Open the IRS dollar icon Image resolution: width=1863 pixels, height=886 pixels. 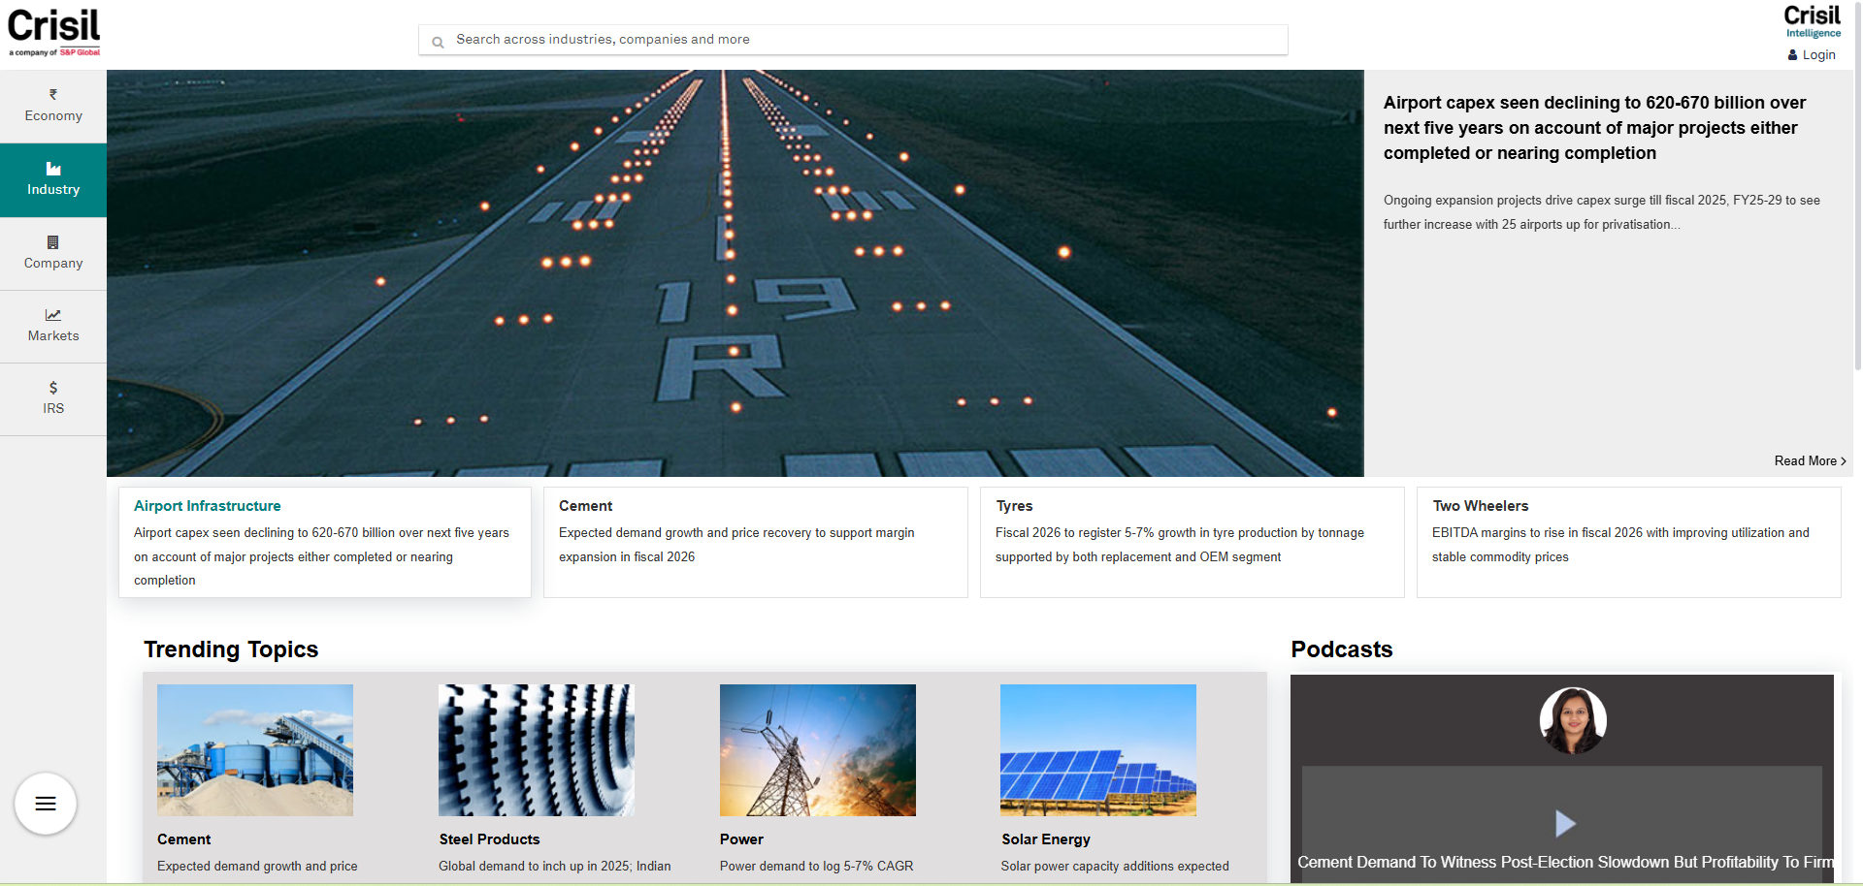click(x=53, y=388)
